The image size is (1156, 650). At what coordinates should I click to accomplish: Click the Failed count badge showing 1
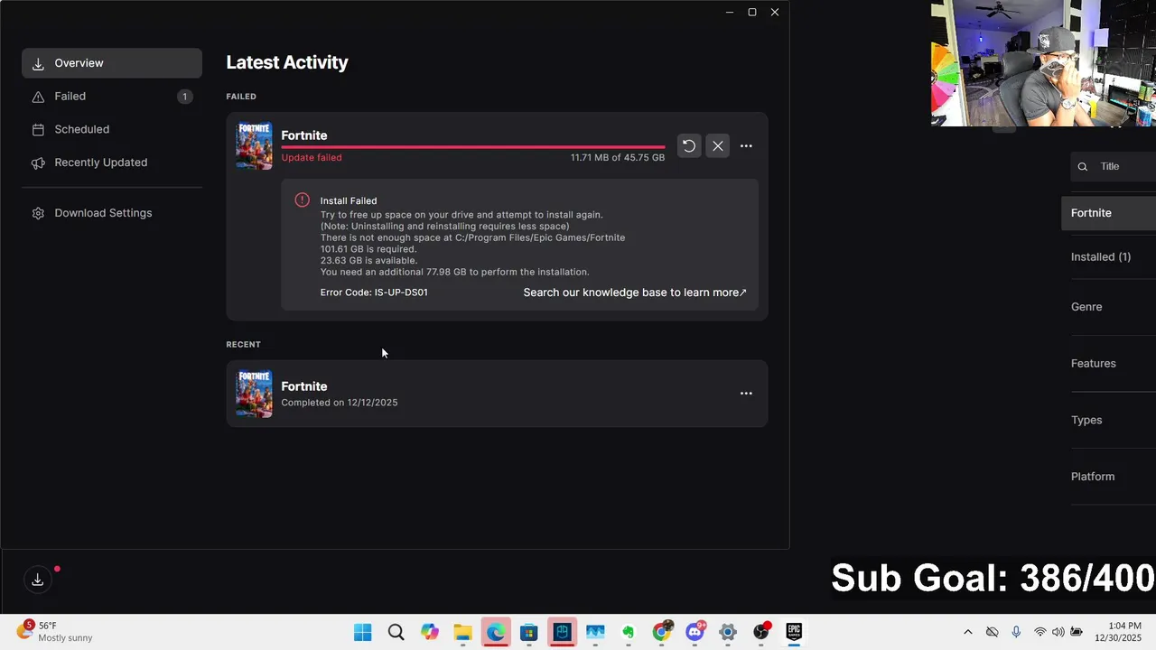[185, 97]
